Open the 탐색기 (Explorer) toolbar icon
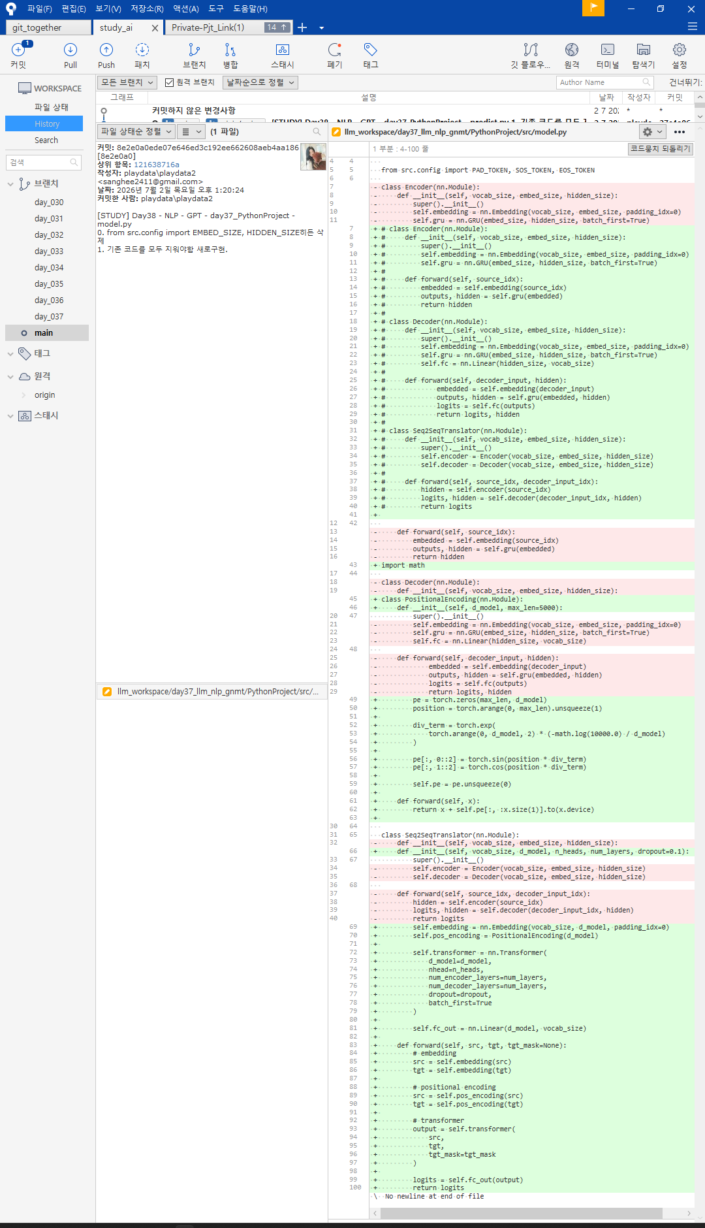705x1228 pixels. click(x=644, y=55)
